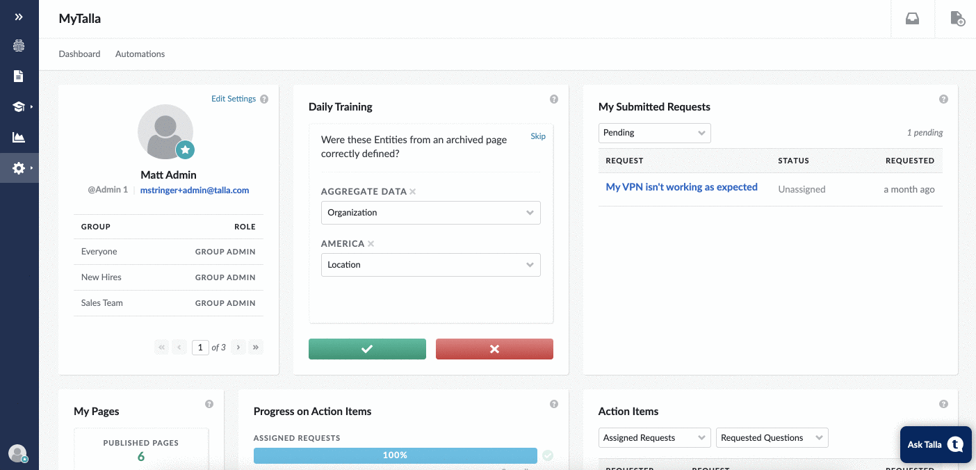Open the inbox tray icon
Viewport: 976px width, 470px height.
[912, 19]
